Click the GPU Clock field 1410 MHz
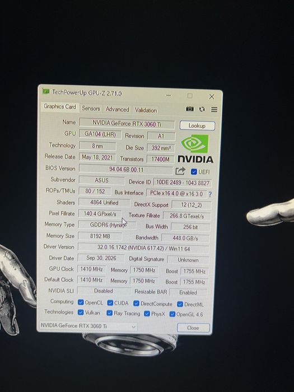Image resolution: width=294 pixels, height=392 pixels. pos(91,269)
